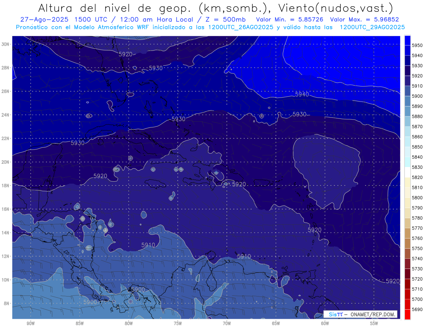The height and width of the screenshot is (328, 424).
Task: Click the bright blue top swatch of the color legend
Action: click(x=407, y=40)
